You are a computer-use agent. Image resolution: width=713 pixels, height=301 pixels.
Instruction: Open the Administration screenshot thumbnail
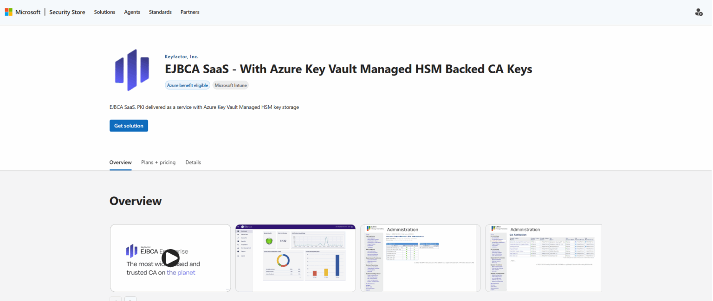(x=420, y=258)
